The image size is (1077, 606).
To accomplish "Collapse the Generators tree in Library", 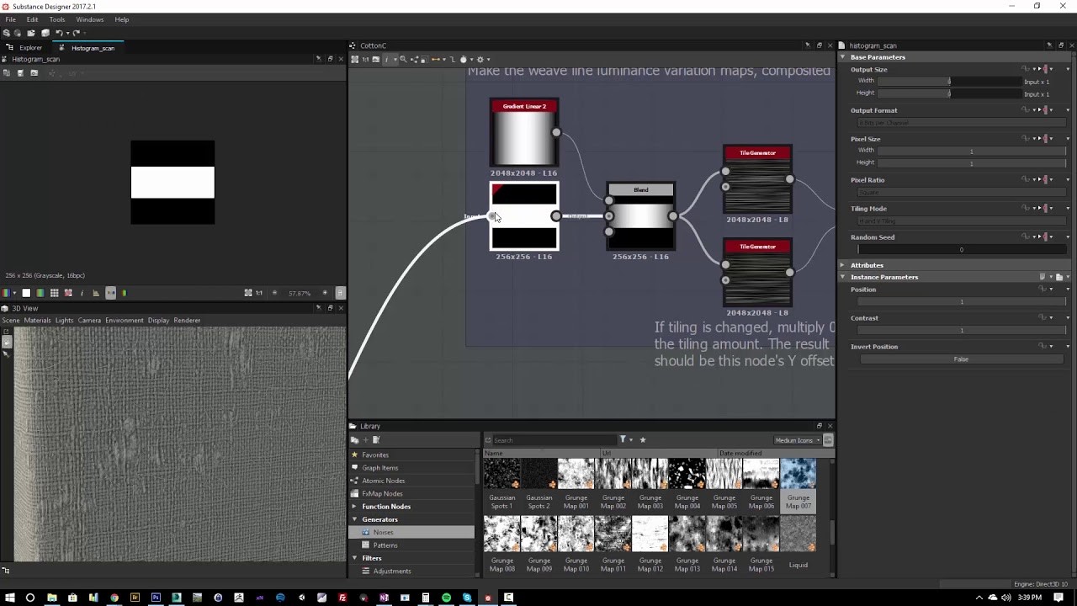I will (x=354, y=519).
